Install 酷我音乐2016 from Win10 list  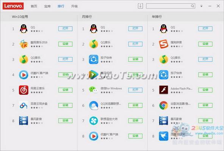66,44
